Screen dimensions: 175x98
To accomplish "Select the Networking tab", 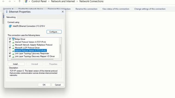I will click(11, 17).
